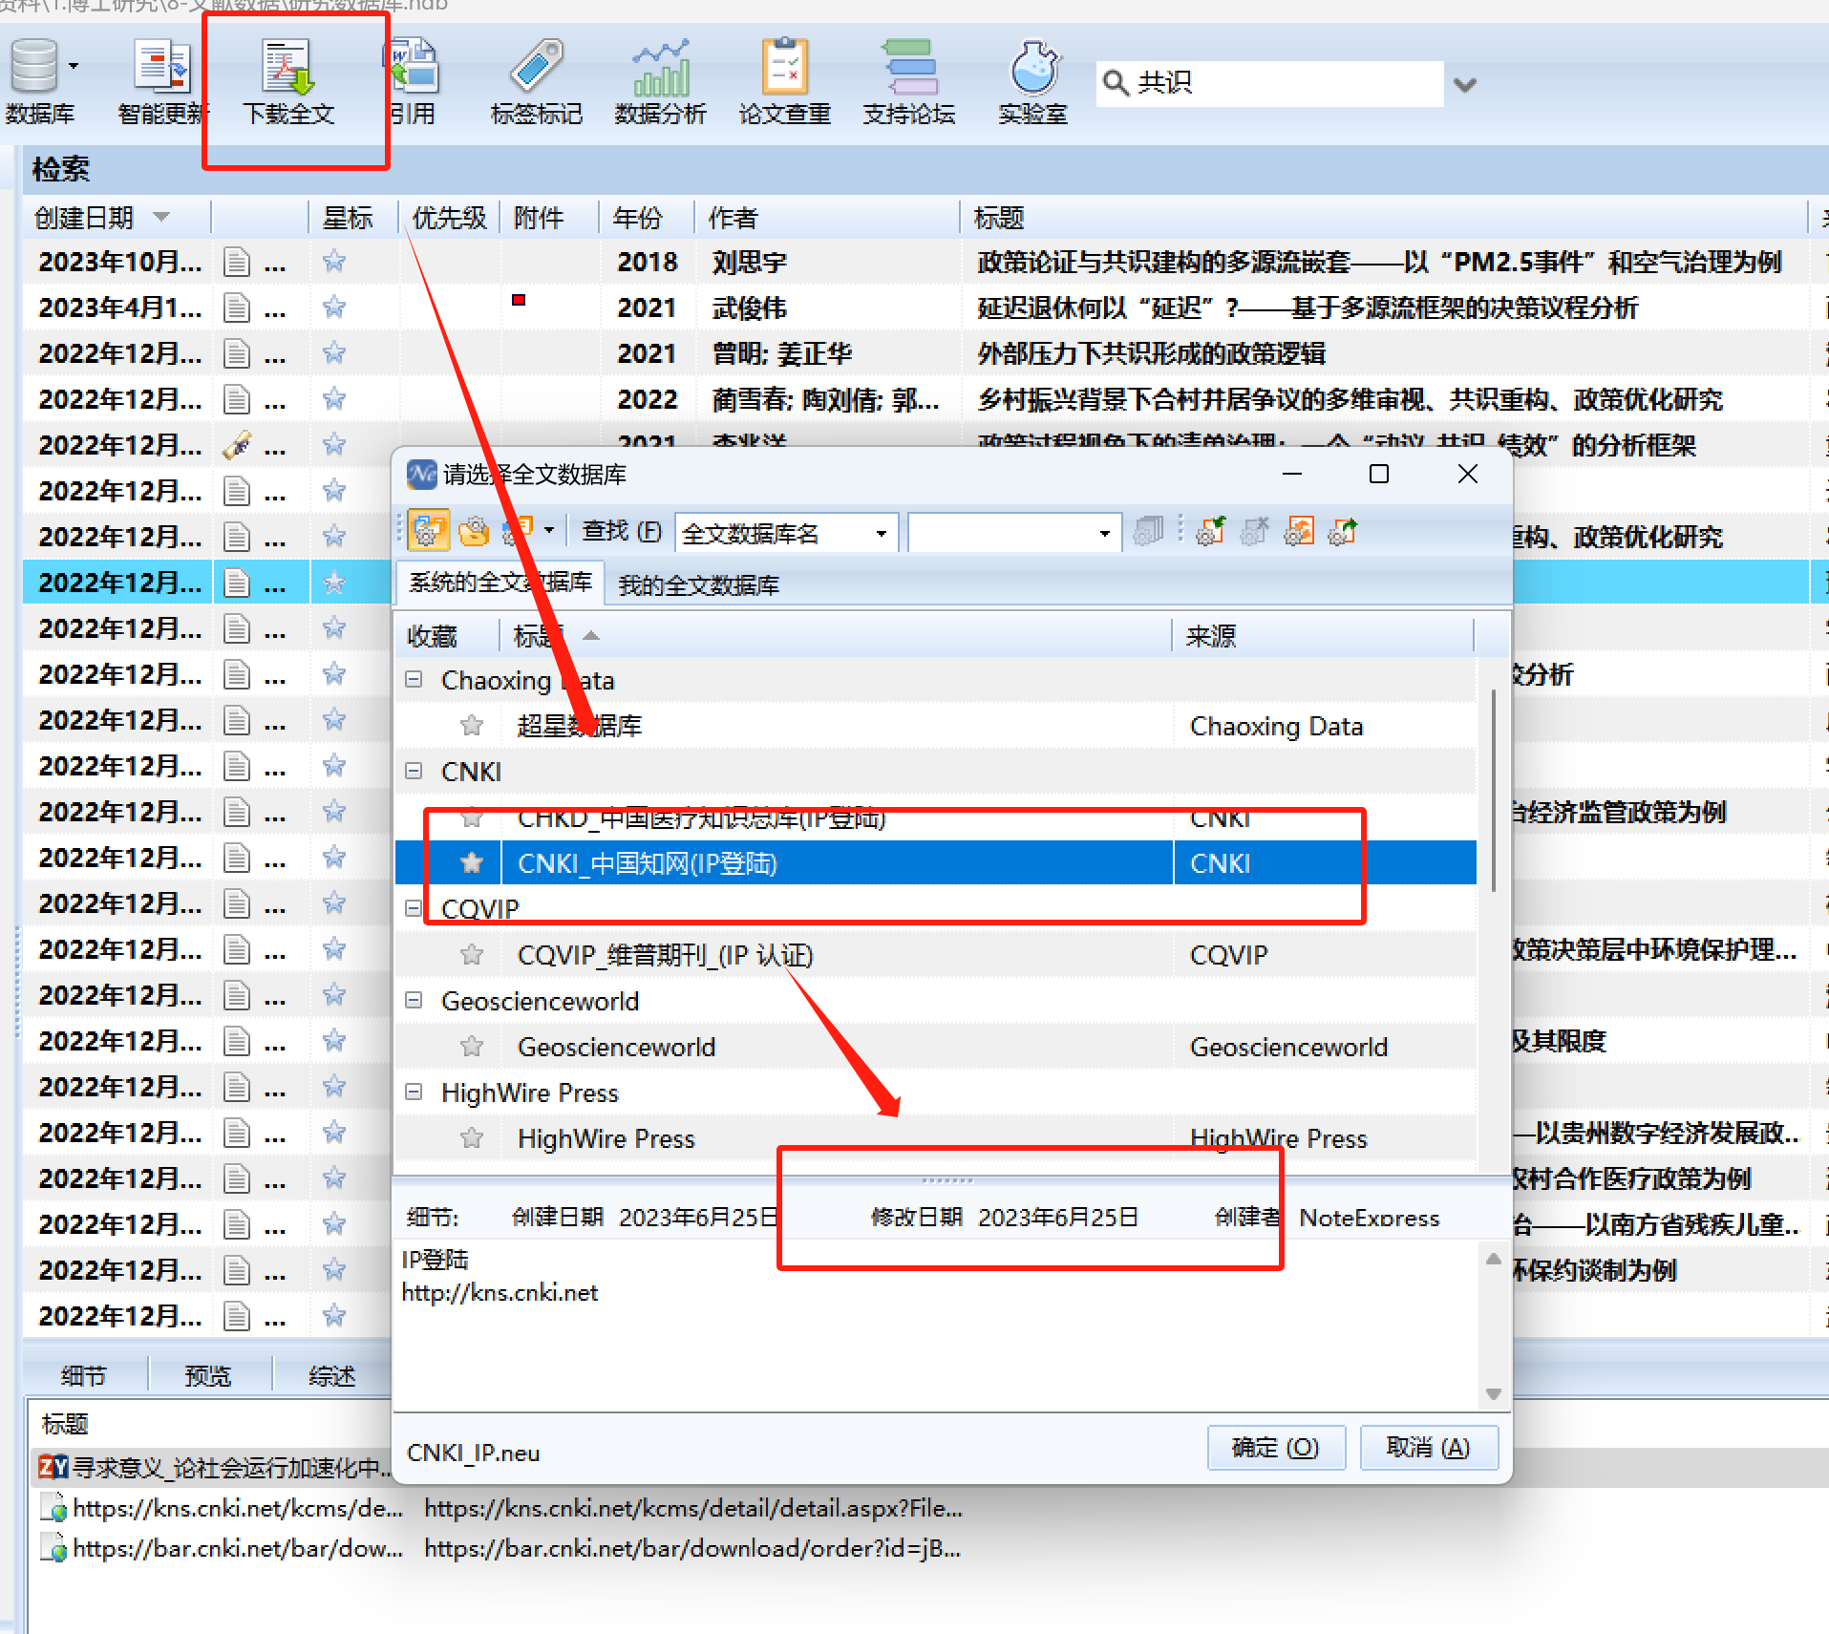Switch to 我的全文数据库 tab
Screen dimensions: 1829x1634
[x=698, y=585]
